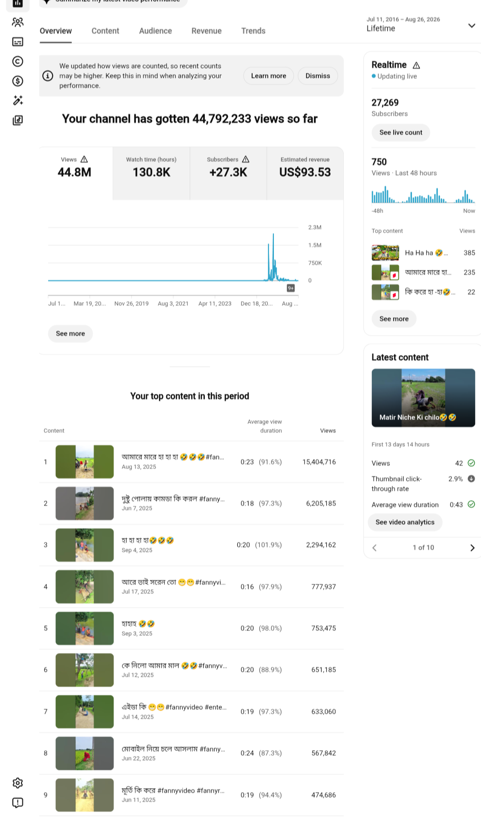Select the Subscribers +27.3K metric card
The width and height of the screenshot is (481, 822).
point(228,173)
